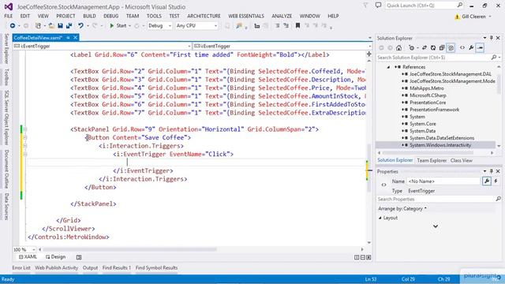The width and height of the screenshot is (505, 284).
Task: Click the New Project toolbar icon
Action: coord(38,26)
